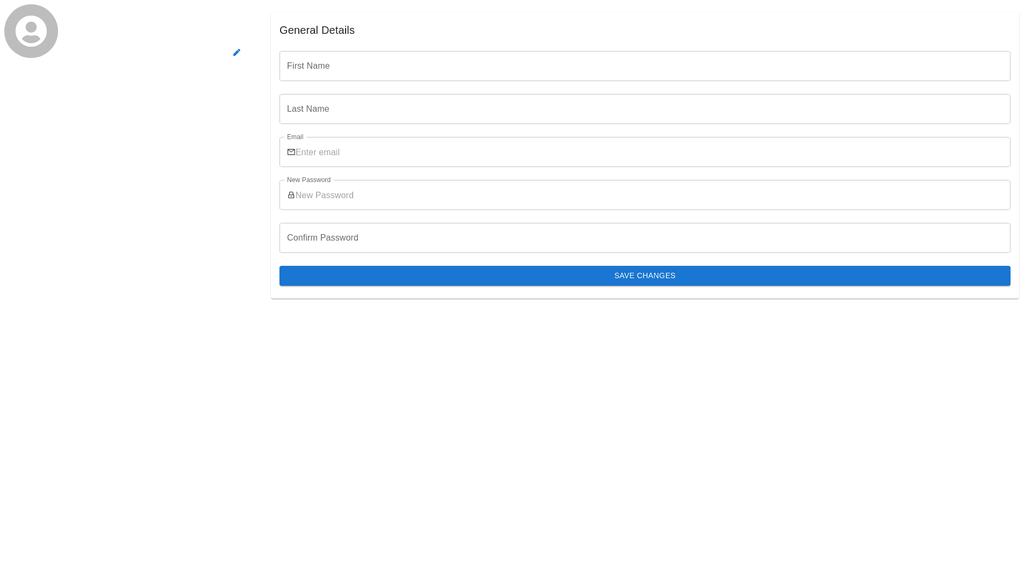1032x580 pixels.
Task: Click the pencil edit icon
Action: click(x=236, y=52)
